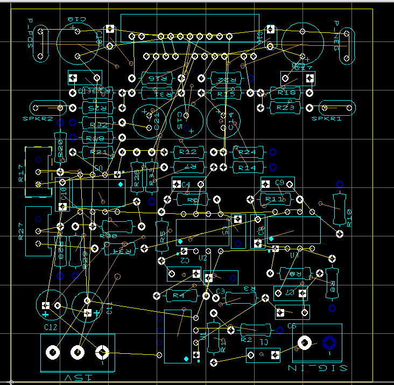394x385 pixels.
Task: Select the R14 resistor footprint
Action: [248, 167]
